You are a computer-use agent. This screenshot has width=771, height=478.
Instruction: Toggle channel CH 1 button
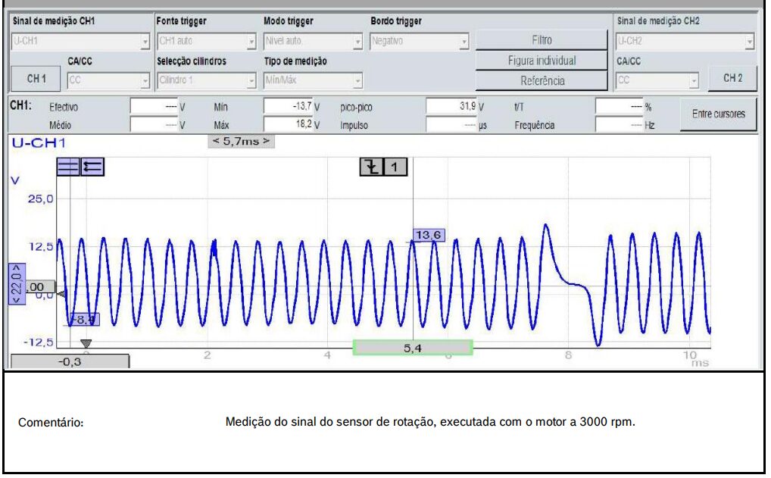click(x=36, y=78)
